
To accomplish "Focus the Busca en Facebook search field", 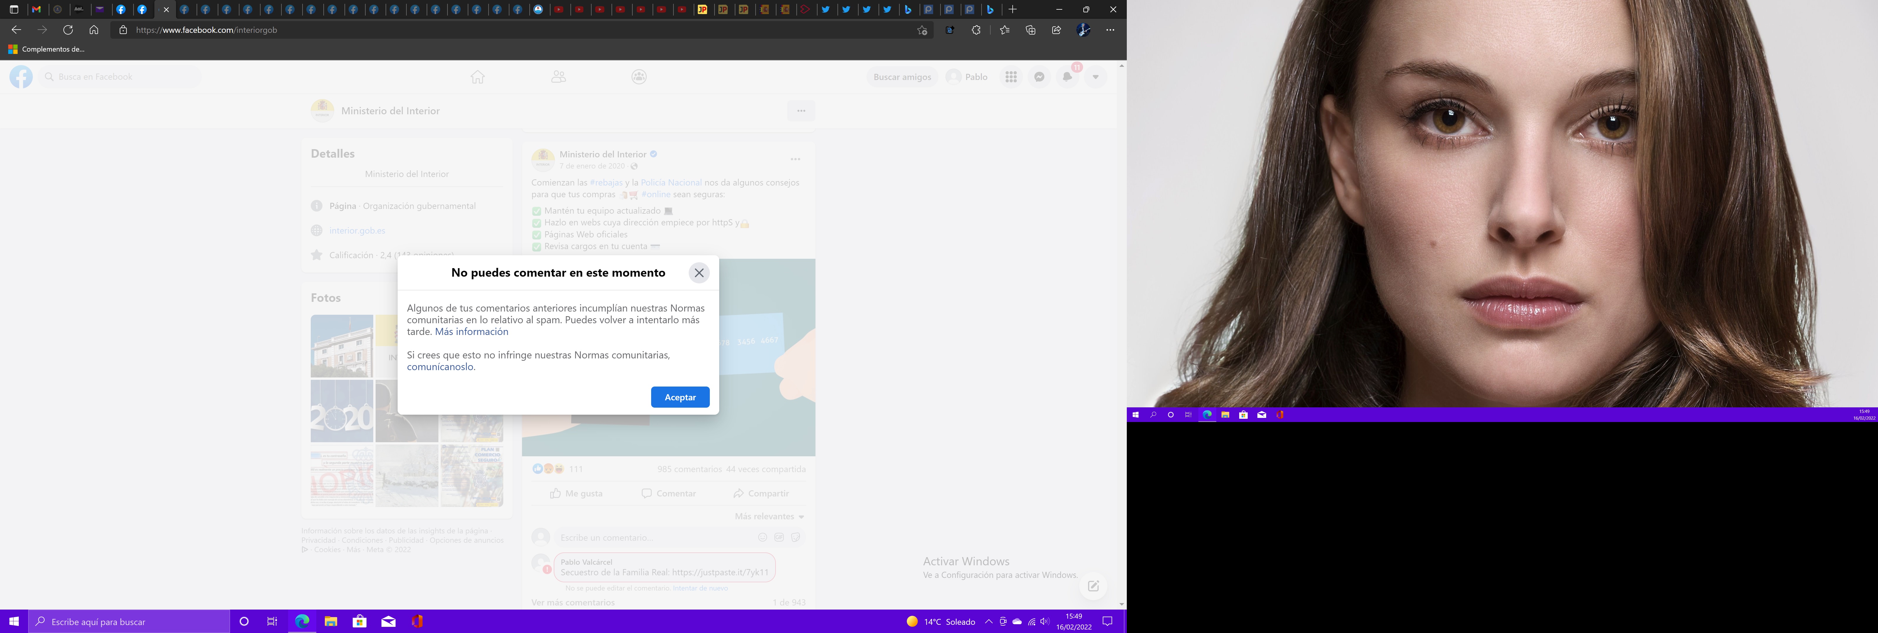I will pos(120,76).
